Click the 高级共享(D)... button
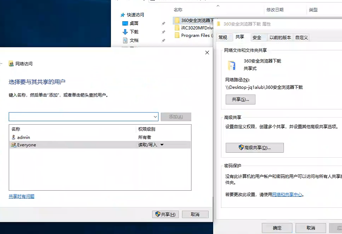This screenshot has width=342, height=234. pyautogui.click(x=255, y=148)
